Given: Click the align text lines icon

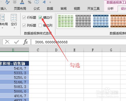Looking at the screenshot, I should (15, 2).
